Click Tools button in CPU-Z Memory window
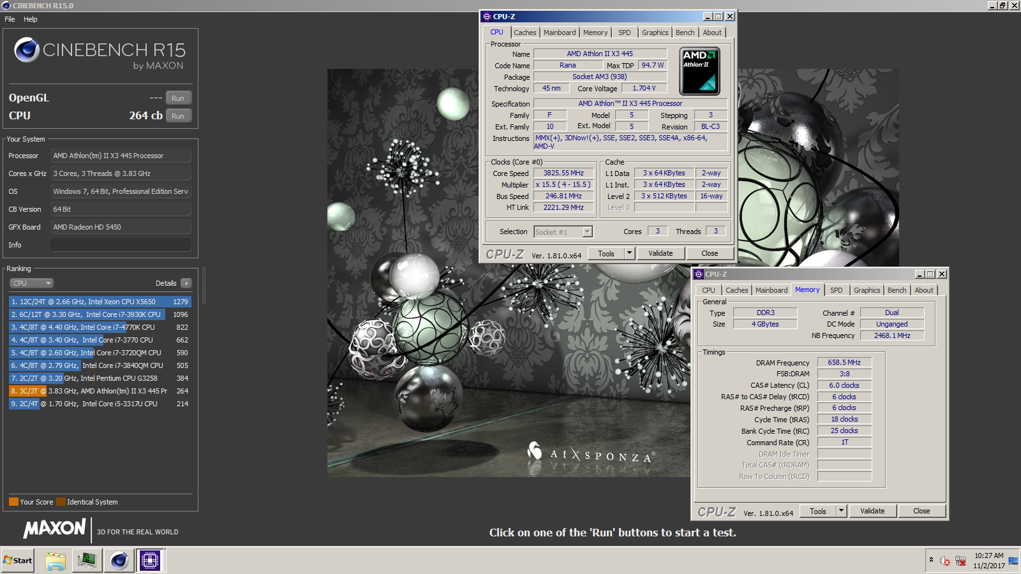 [818, 511]
